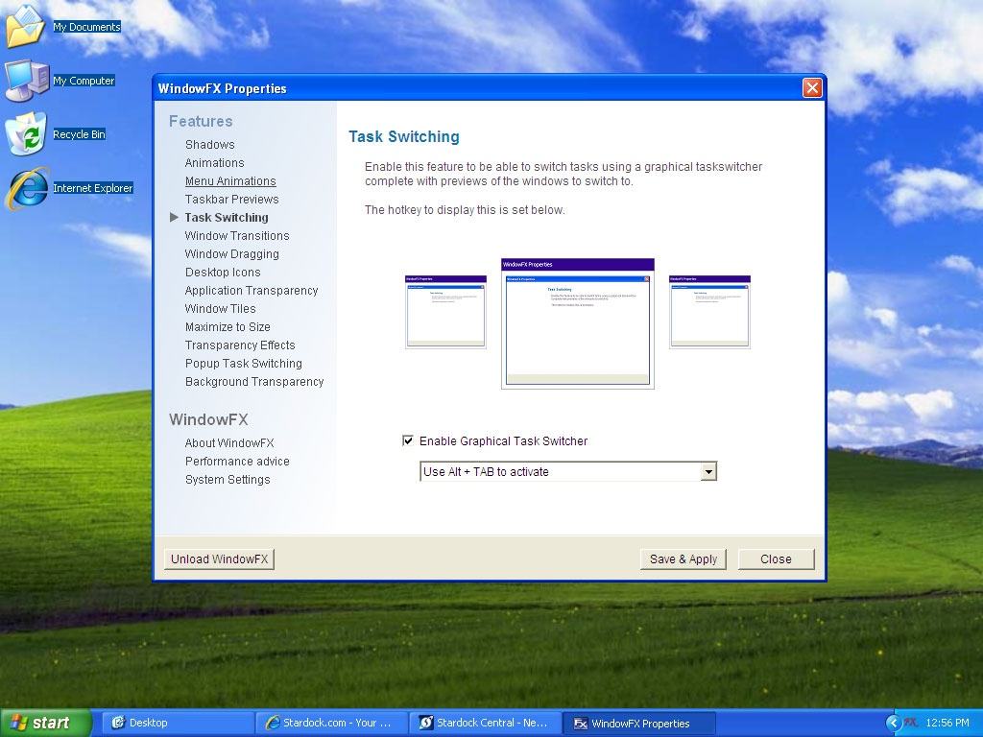This screenshot has width=983, height=737.
Task: Open Menu Animations settings
Action: click(230, 181)
